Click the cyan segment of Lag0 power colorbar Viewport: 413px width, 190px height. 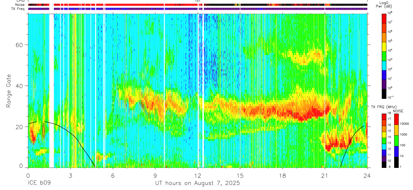tap(384, 65)
